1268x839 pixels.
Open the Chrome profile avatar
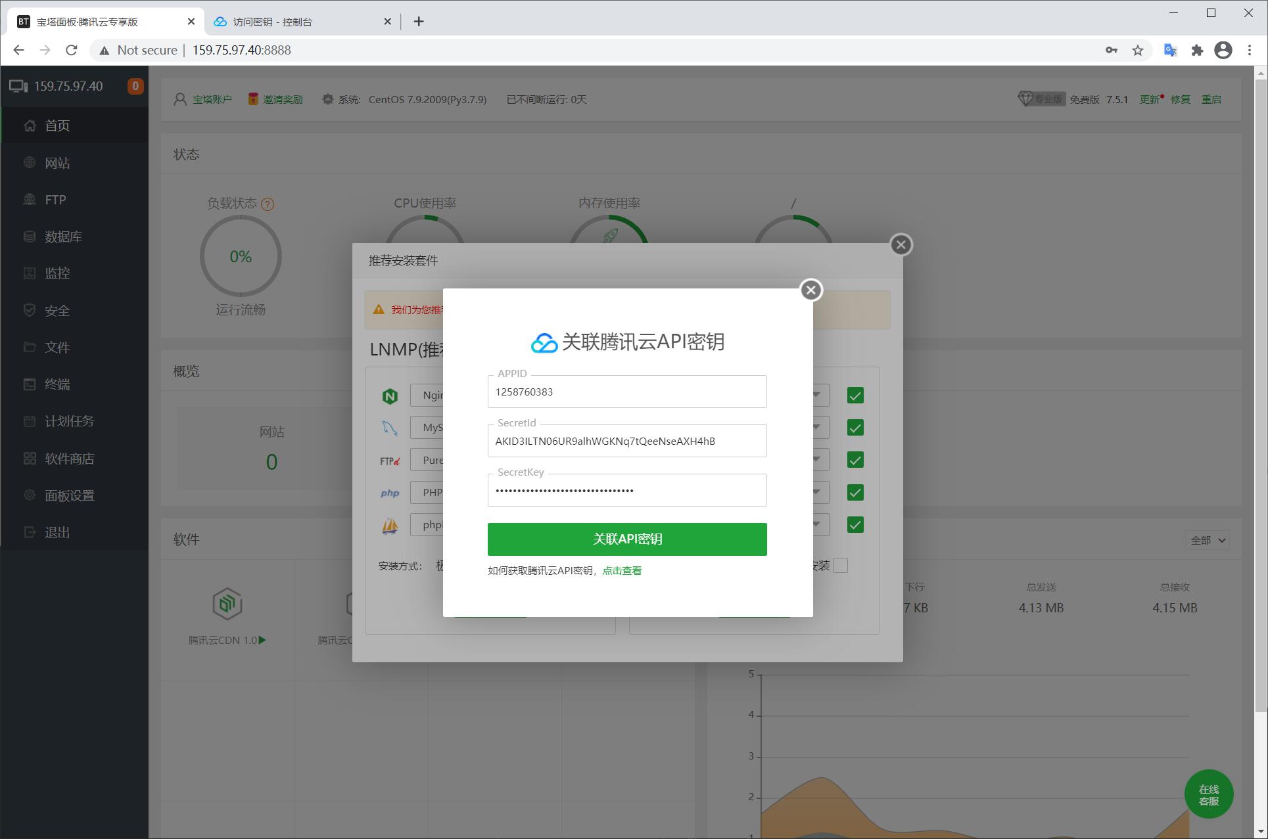click(x=1223, y=50)
